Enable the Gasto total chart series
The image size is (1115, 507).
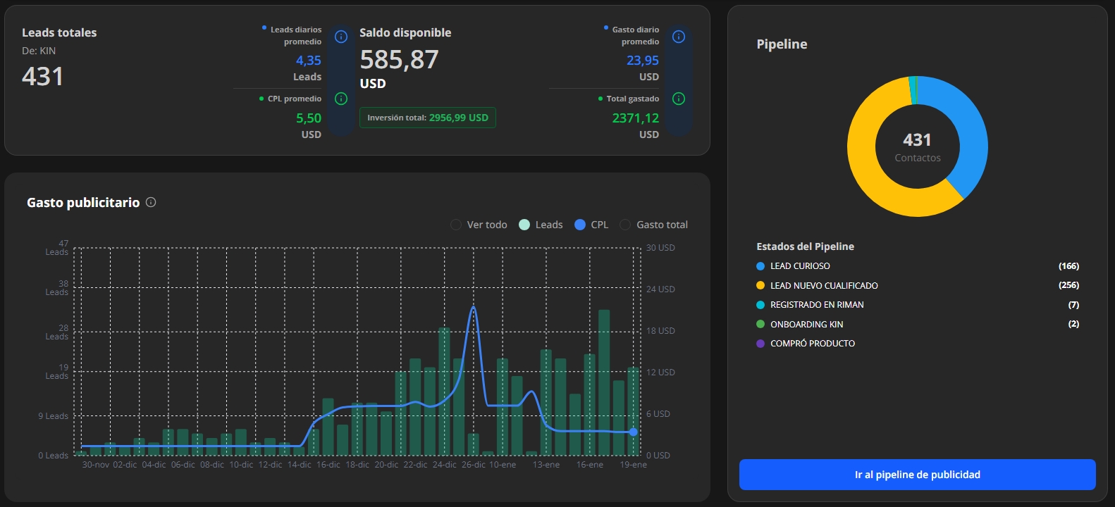pos(625,225)
